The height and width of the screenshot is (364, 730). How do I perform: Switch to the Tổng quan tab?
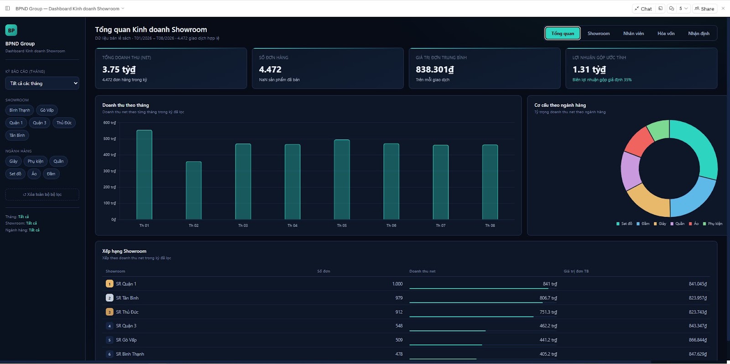click(x=563, y=33)
